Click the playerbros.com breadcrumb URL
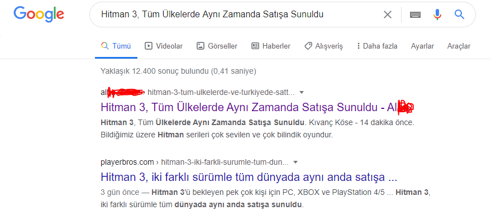Image resolution: width=491 pixels, height=215 pixels. coord(127,162)
